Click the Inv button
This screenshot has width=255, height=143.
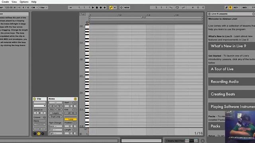pos(59,110)
